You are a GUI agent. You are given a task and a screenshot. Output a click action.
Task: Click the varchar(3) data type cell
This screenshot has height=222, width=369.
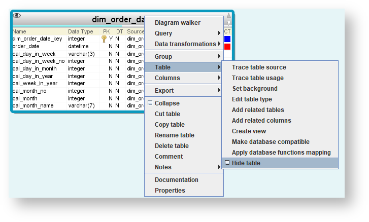click(x=81, y=54)
